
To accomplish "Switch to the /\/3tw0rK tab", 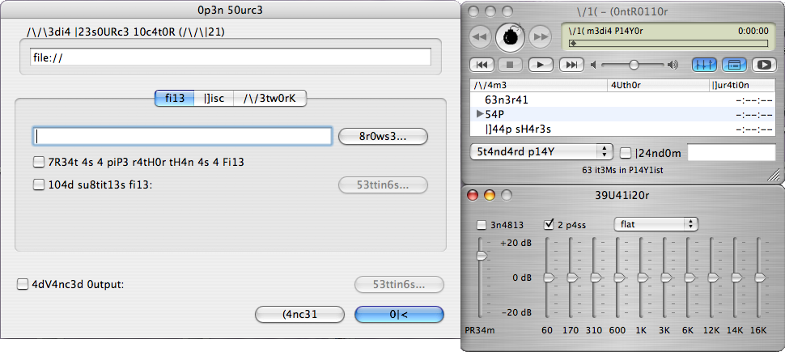I will coord(269,98).
